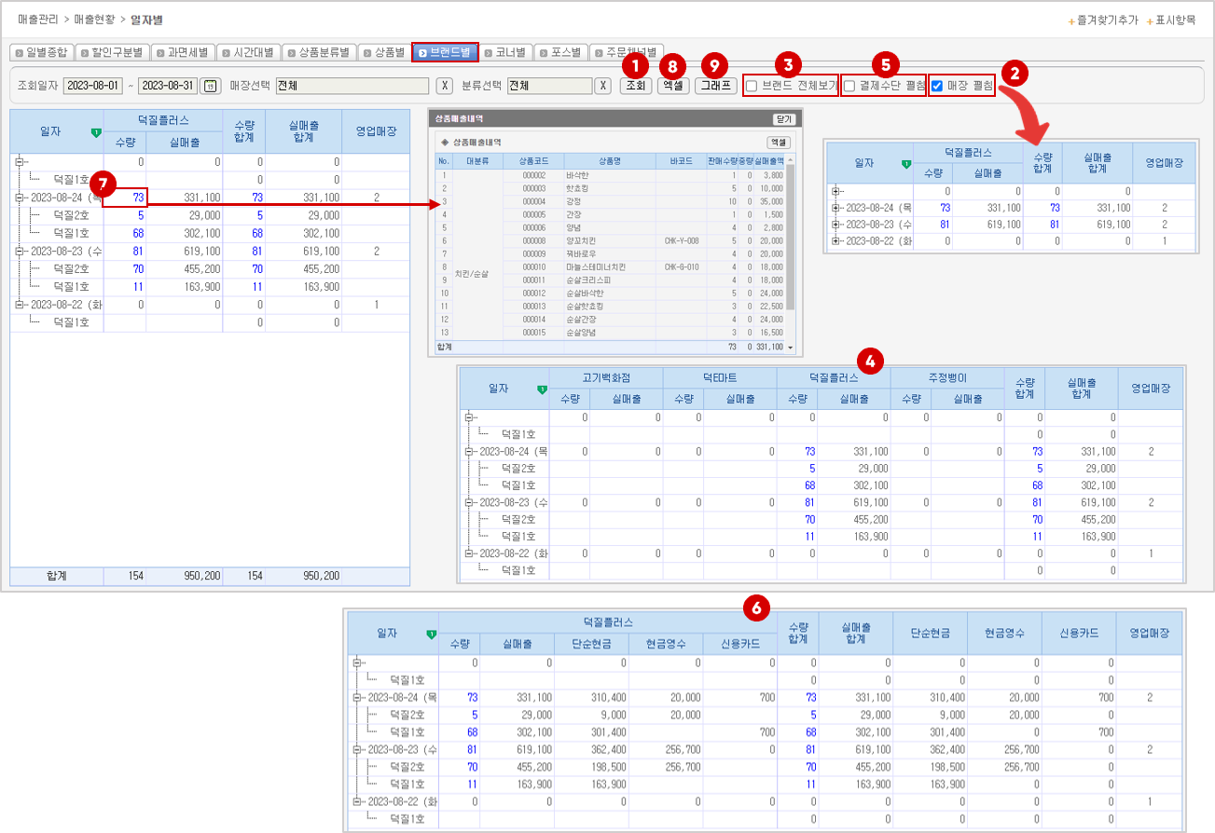Click 엑셀 button inside 상품매출내역 popup
The width and height of the screenshot is (1215, 833).
click(778, 143)
